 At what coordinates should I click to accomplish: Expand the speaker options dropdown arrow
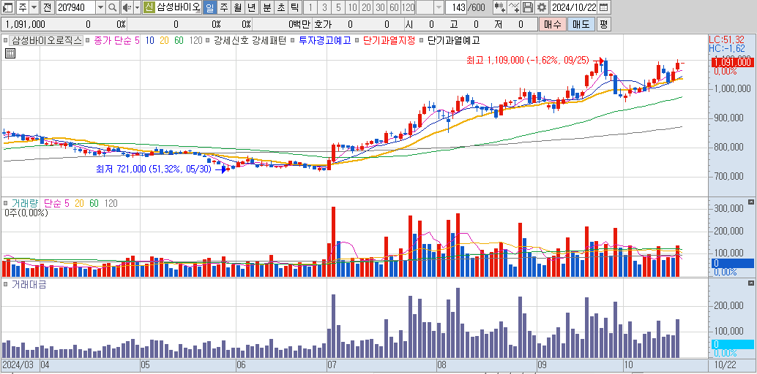coord(137,7)
